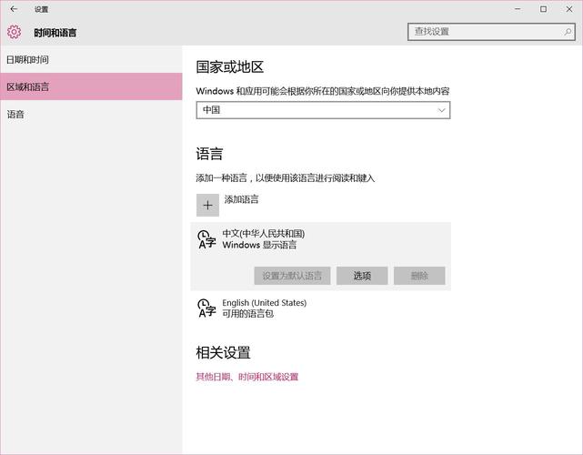Click the language icon beside English (United States)
Screen dimensions: 583x455
pos(206,308)
